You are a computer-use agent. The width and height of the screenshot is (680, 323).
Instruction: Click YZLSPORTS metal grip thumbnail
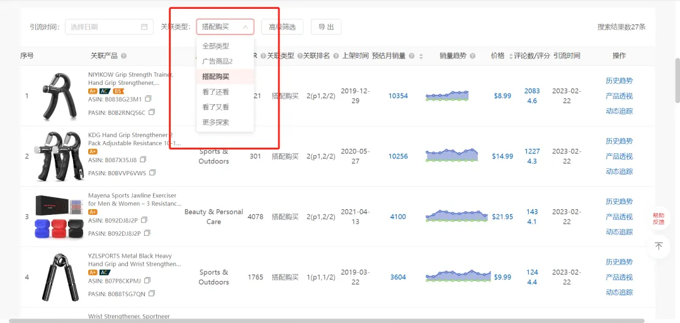60,277
